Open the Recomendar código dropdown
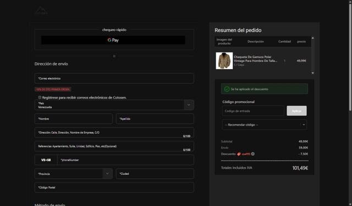This screenshot has height=206, width=352. point(265,125)
